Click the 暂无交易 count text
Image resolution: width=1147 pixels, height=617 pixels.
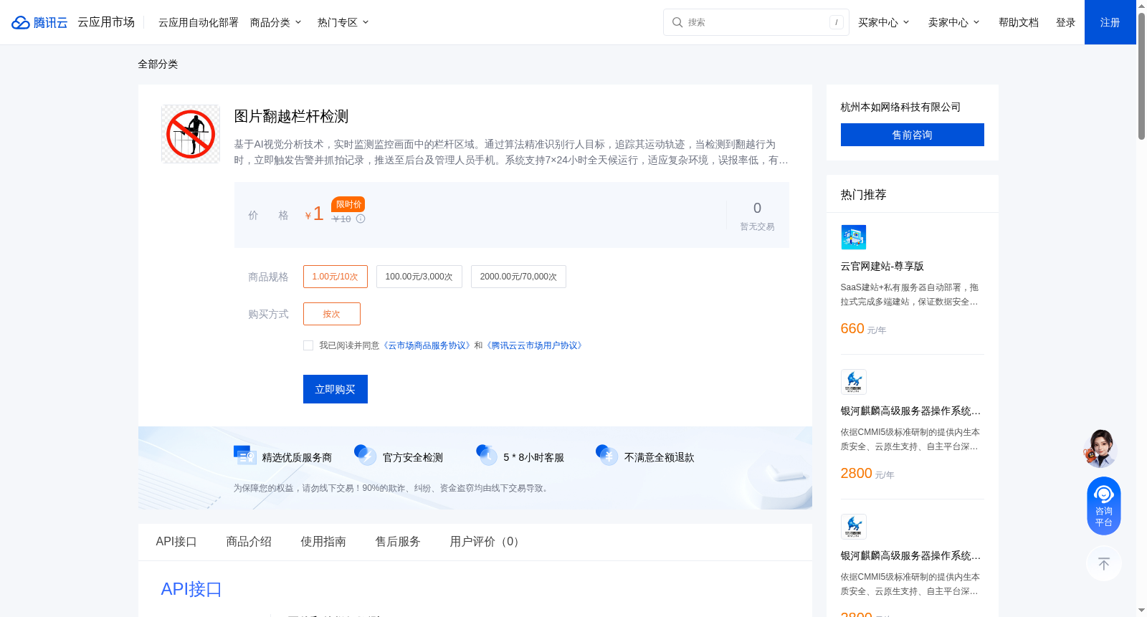pos(757,226)
